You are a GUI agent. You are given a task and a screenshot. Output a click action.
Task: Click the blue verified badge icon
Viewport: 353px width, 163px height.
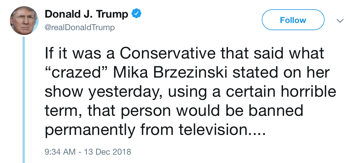pos(136,14)
